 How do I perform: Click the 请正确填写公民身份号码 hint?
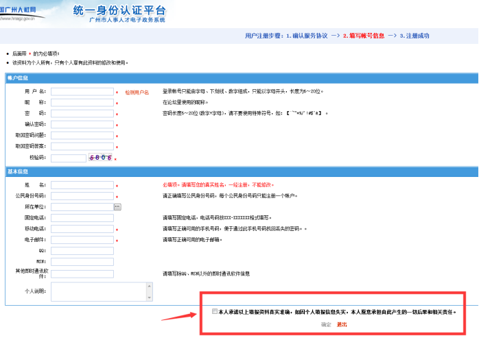pyautogui.click(x=230, y=196)
